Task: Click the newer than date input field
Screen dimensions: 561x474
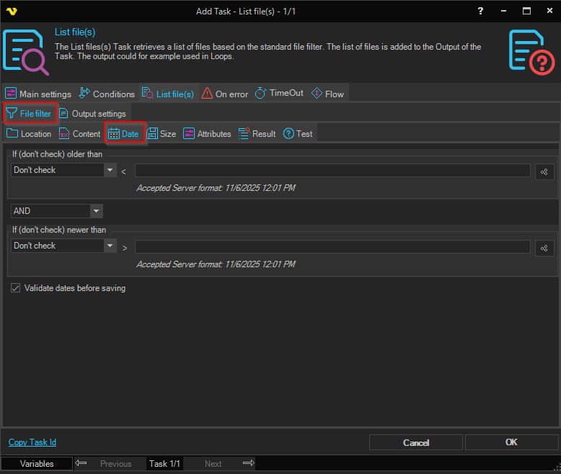Action: 332,246
